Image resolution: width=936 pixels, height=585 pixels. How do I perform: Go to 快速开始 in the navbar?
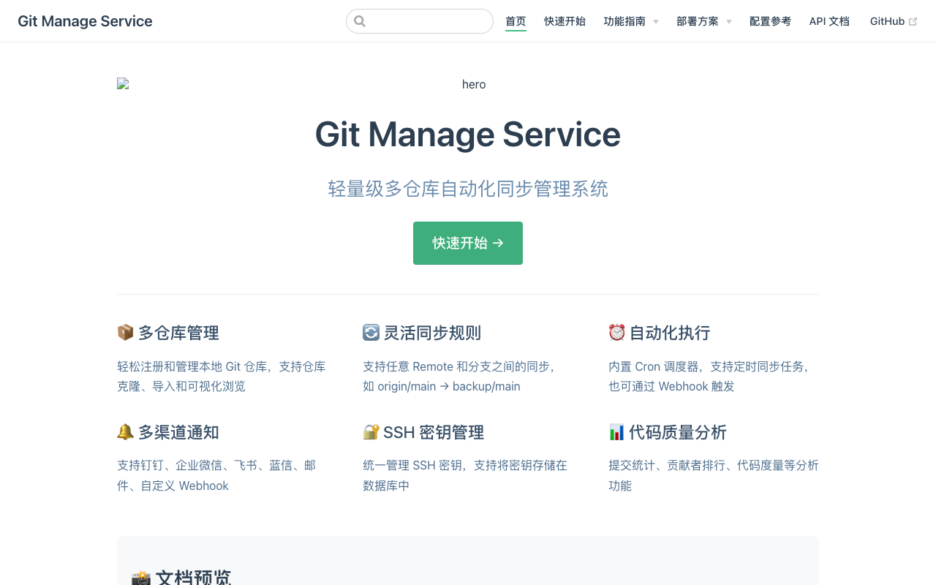pyautogui.click(x=565, y=21)
